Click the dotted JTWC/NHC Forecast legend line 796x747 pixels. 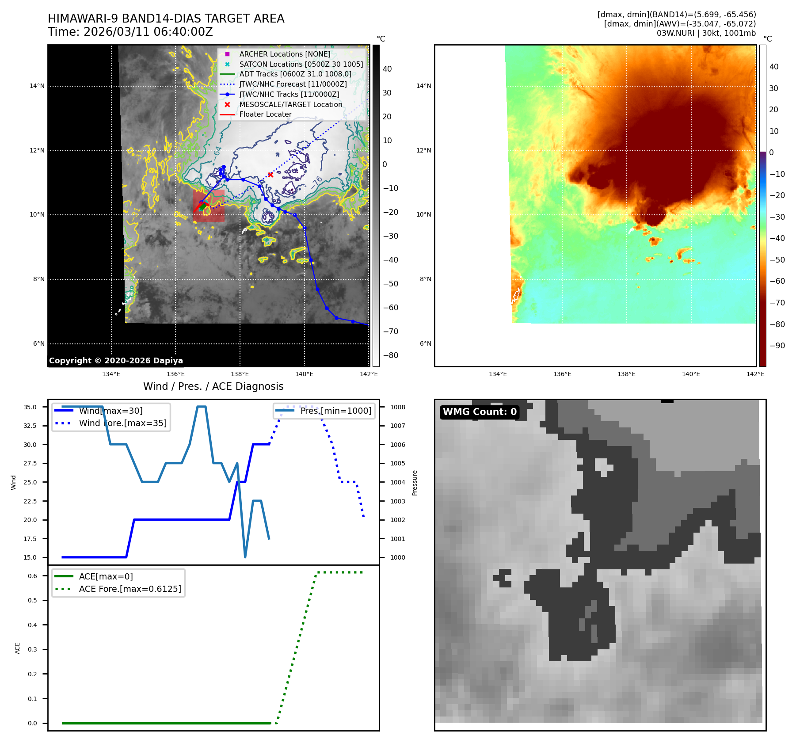coord(227,84)
